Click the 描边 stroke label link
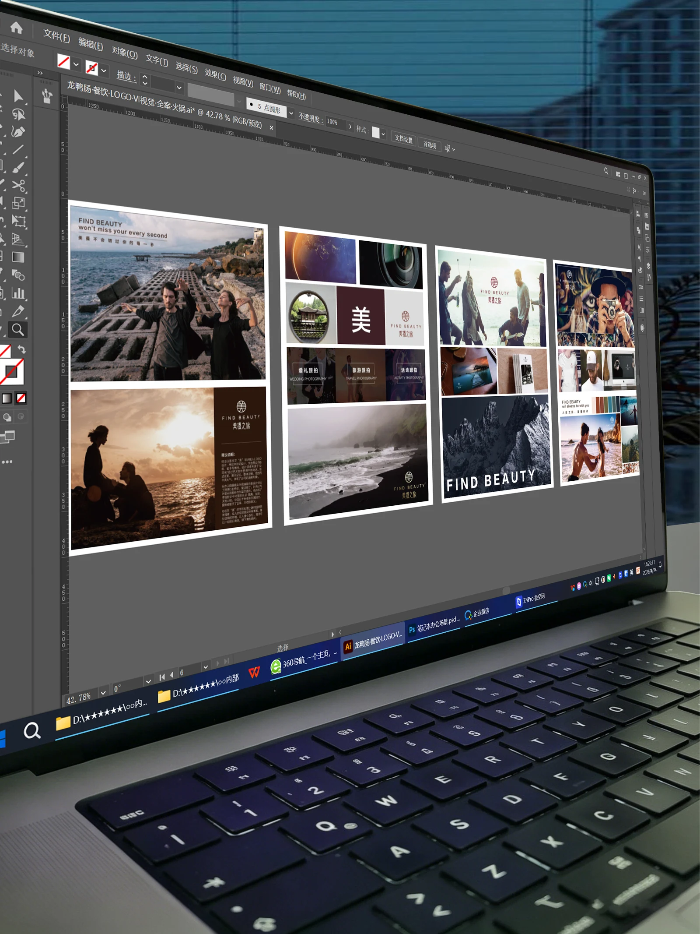 coord(126,76)
